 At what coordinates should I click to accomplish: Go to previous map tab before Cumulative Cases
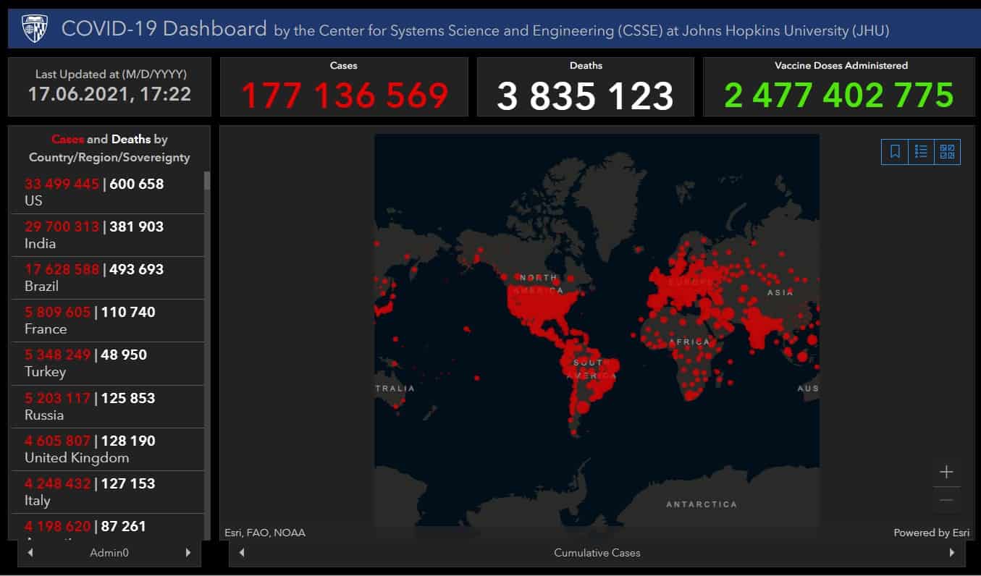(x=242, y=553)
